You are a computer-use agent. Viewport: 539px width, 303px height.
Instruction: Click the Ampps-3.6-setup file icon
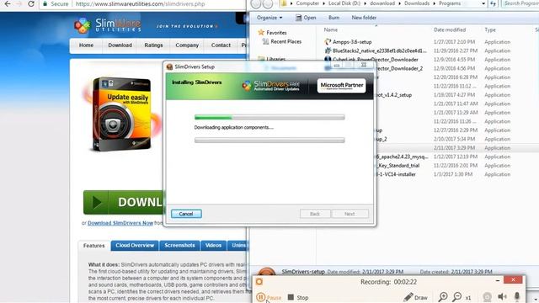[328, 42]
